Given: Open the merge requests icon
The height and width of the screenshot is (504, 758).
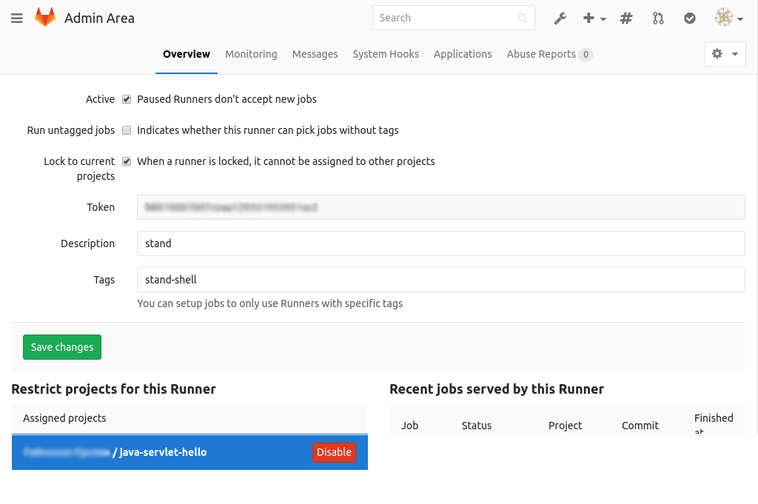Looking at the screenshot, I should [x=658, y=19].
